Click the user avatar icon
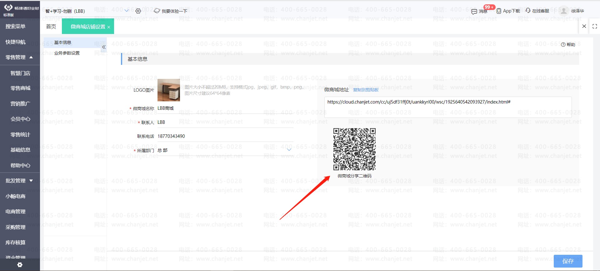 (563, 11)
